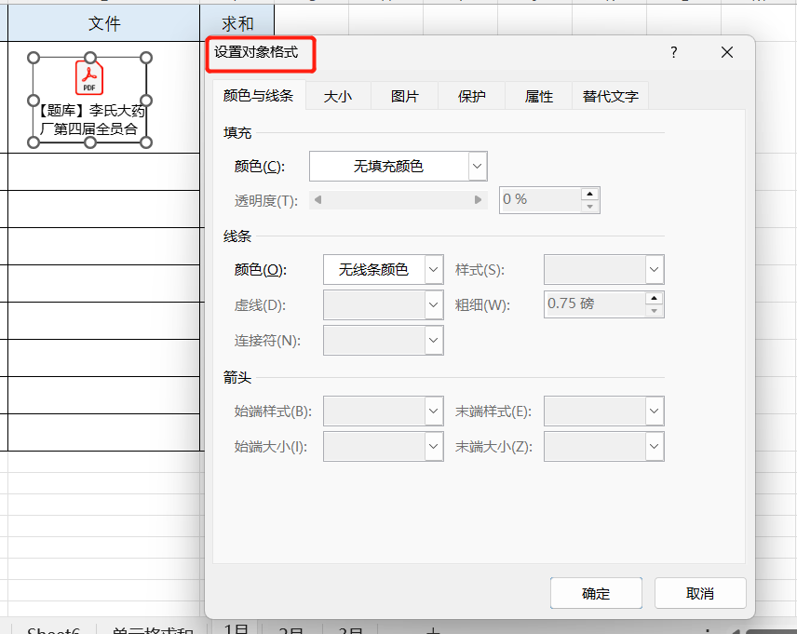This screenshot has width=797, height=634.
Task: Click the transparency slider track
Action: tap(398, 200)
